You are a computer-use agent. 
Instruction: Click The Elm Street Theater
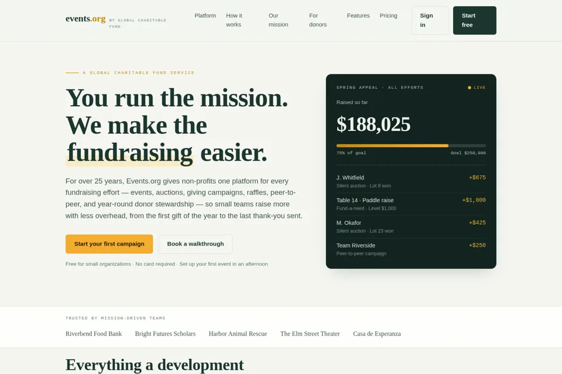tap(310, 334)
